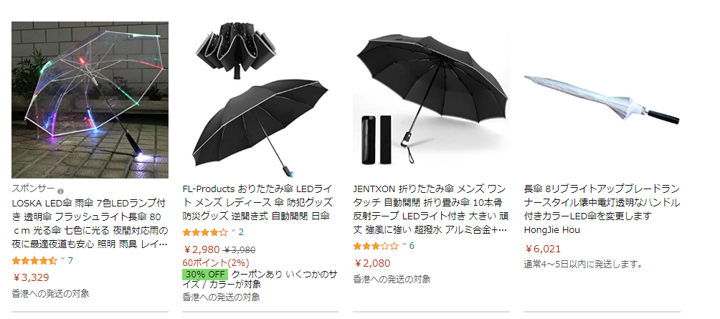Click JENTXON review count 6
The height and width of the screenshot is (319, 720).
click(412, 246)
